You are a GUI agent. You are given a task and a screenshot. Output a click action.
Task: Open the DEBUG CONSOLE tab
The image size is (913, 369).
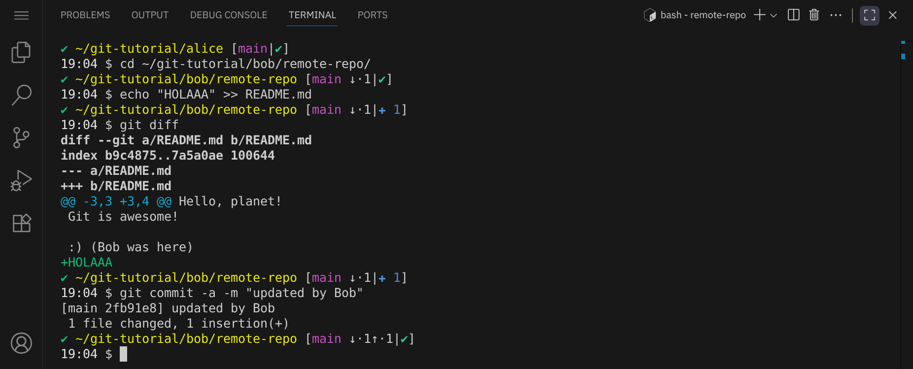[x=229, y=15]
